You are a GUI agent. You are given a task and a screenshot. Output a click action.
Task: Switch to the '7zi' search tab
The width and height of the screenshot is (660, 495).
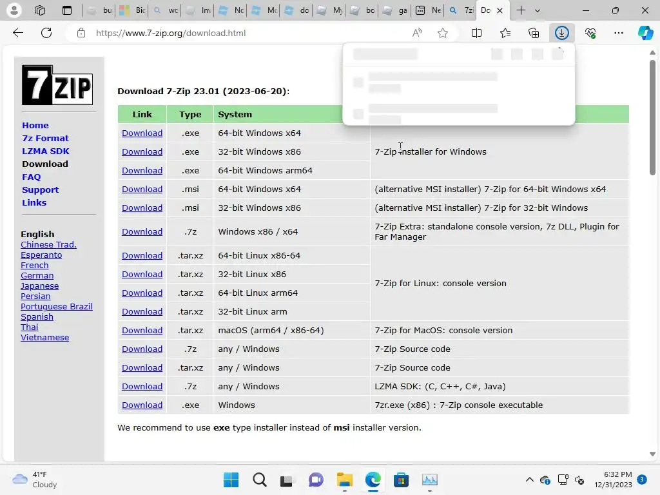(461, 10)
